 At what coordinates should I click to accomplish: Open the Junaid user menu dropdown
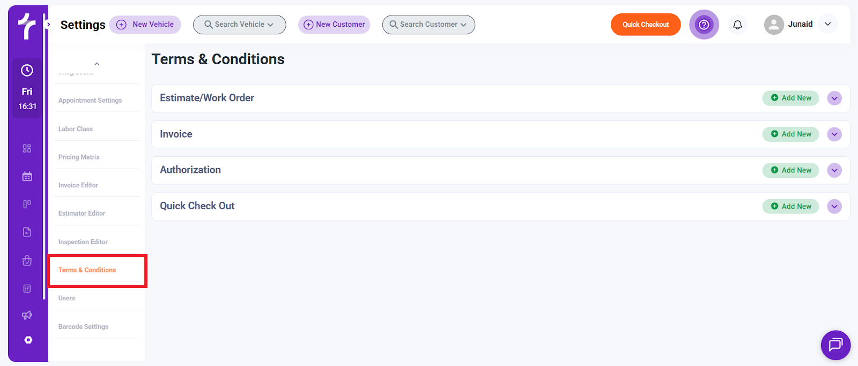pos(827,24)
